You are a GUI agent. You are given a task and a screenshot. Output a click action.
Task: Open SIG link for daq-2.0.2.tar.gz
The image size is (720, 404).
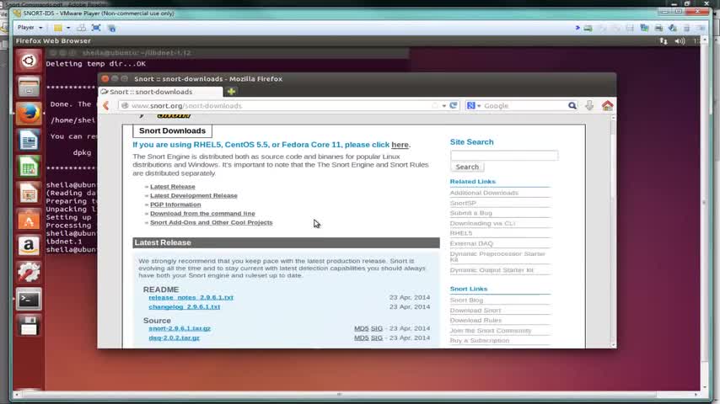(x=377, y=338)
